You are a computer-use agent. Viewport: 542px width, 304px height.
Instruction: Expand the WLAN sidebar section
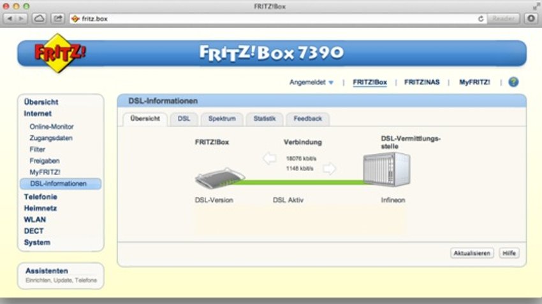(x=35, y=219)
